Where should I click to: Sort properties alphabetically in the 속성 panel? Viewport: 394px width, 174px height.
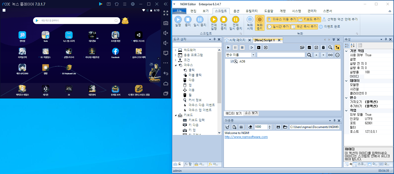(353, 45)
